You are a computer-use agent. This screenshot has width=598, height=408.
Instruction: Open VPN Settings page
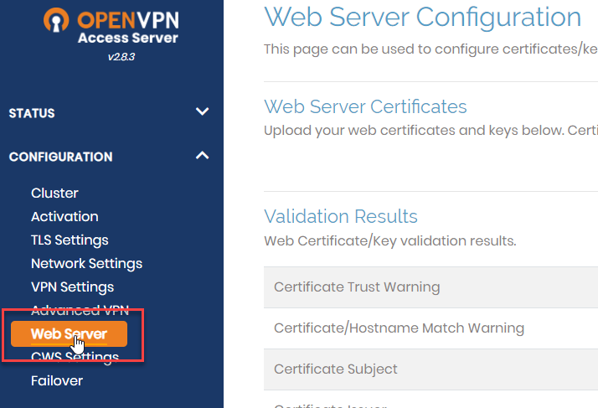[x=72, y=287]
